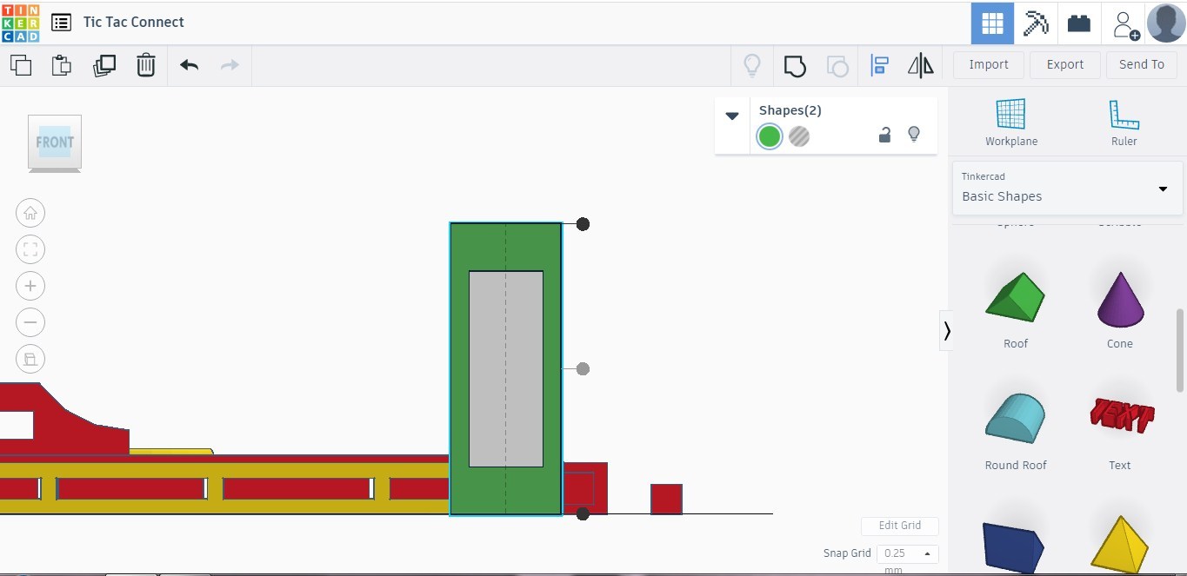Reset to Home view

(x=30, y=213)
